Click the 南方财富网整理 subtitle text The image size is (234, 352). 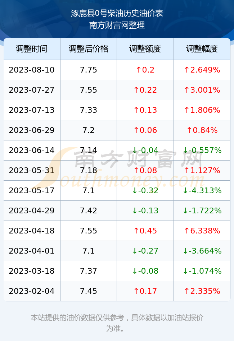click(117, 25)
